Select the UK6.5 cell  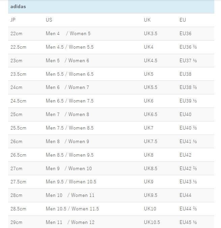click(150, 114)
